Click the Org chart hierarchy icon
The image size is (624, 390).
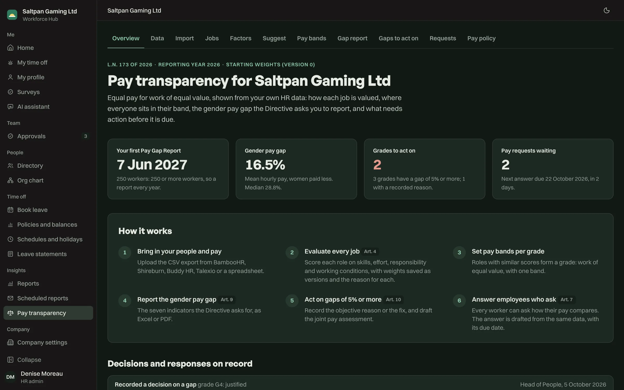coord(10,180)
